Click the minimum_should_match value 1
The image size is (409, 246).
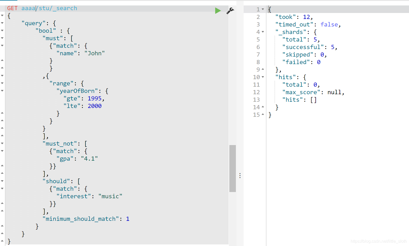coord(128,219)
